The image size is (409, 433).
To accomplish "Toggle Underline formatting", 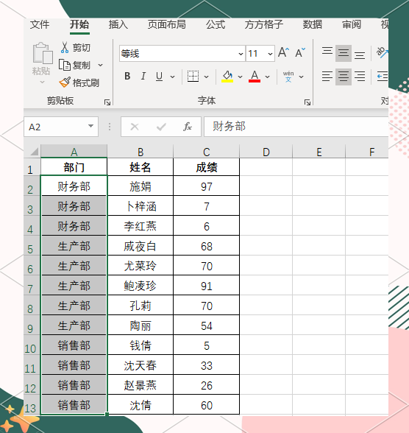I will tap(159, 77).
